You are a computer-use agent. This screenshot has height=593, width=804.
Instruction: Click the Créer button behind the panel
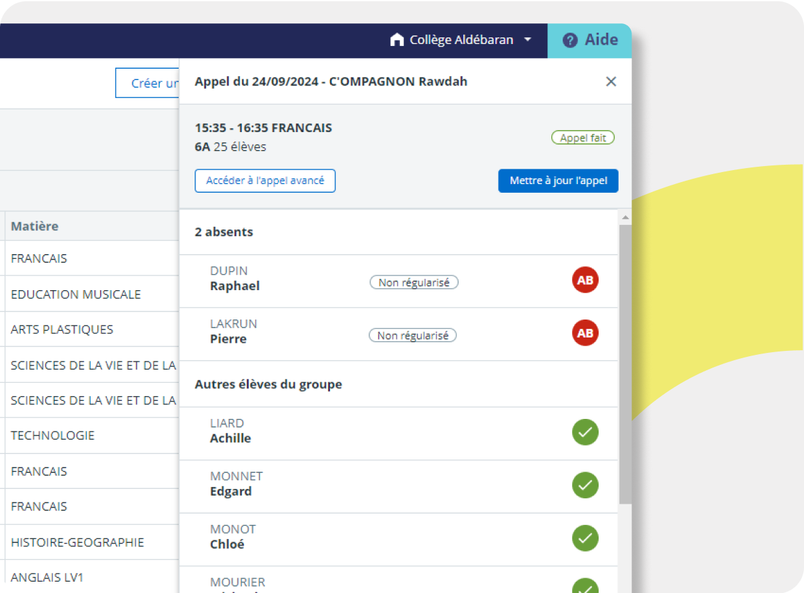pos(147,83)
